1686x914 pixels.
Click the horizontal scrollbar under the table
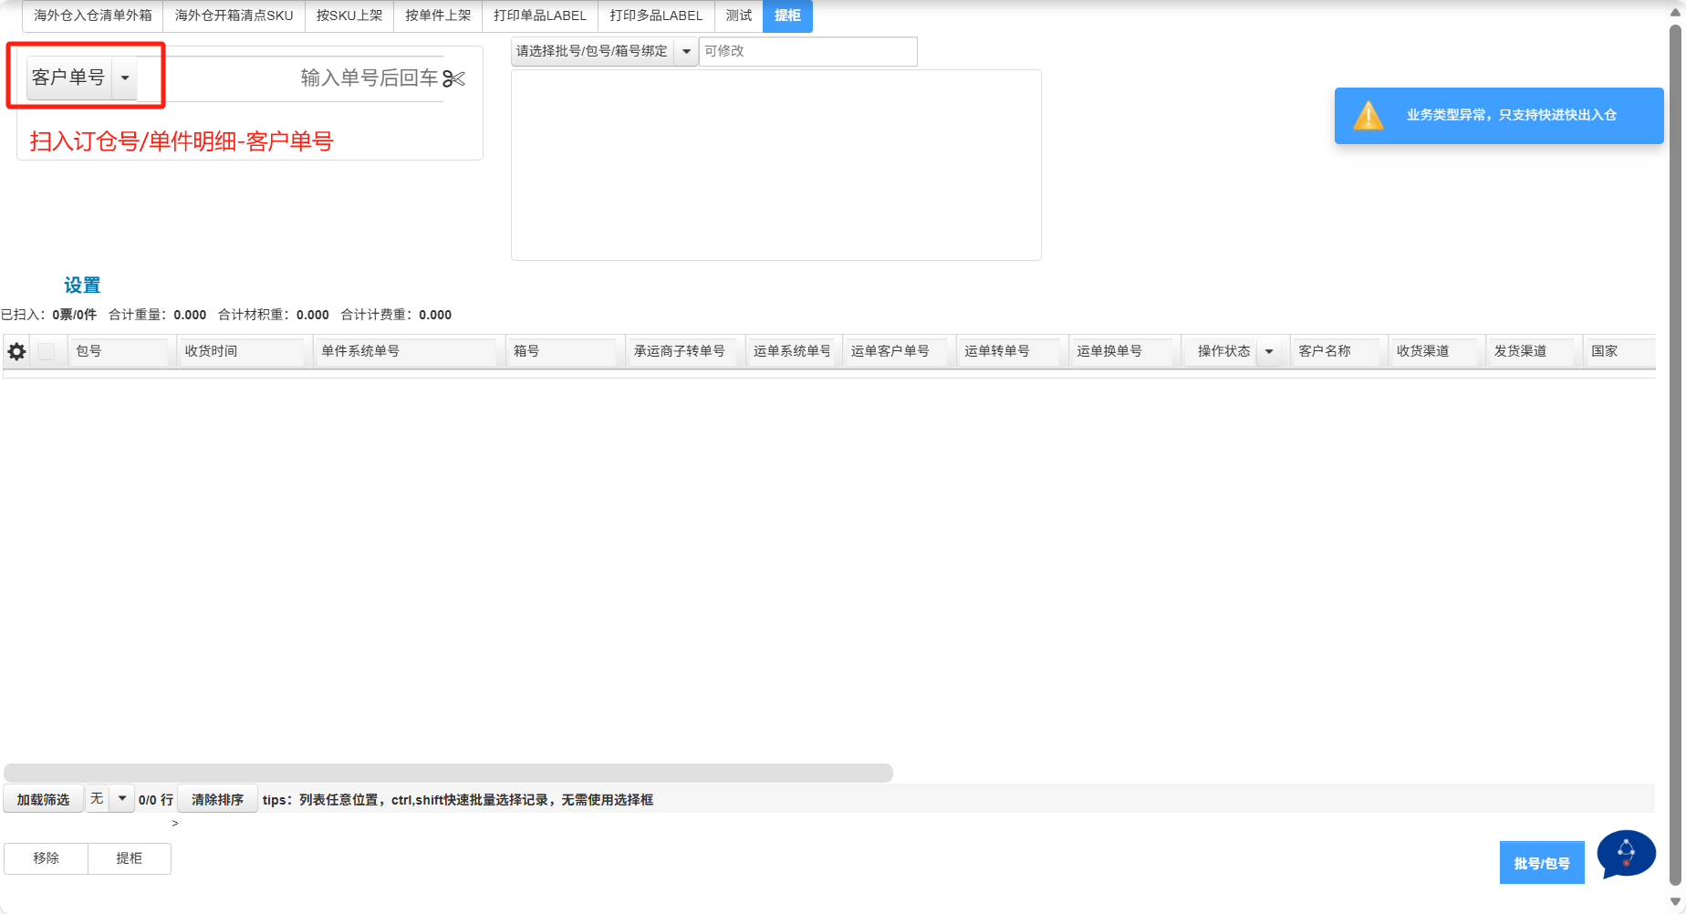tap(448, 773)
